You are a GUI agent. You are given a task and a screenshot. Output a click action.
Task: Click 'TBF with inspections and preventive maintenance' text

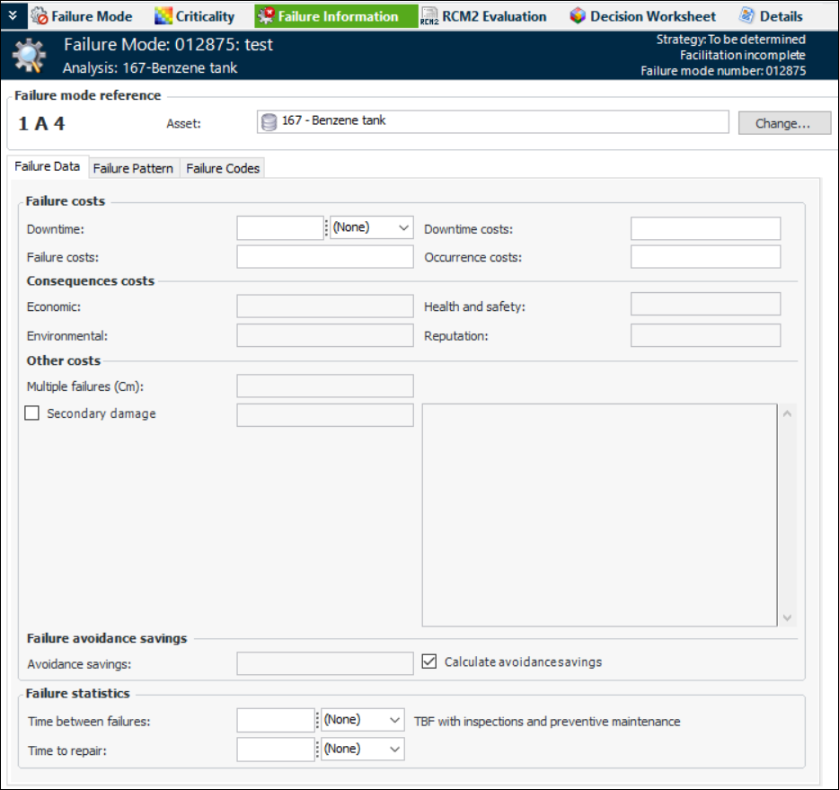tap(547, 722)
